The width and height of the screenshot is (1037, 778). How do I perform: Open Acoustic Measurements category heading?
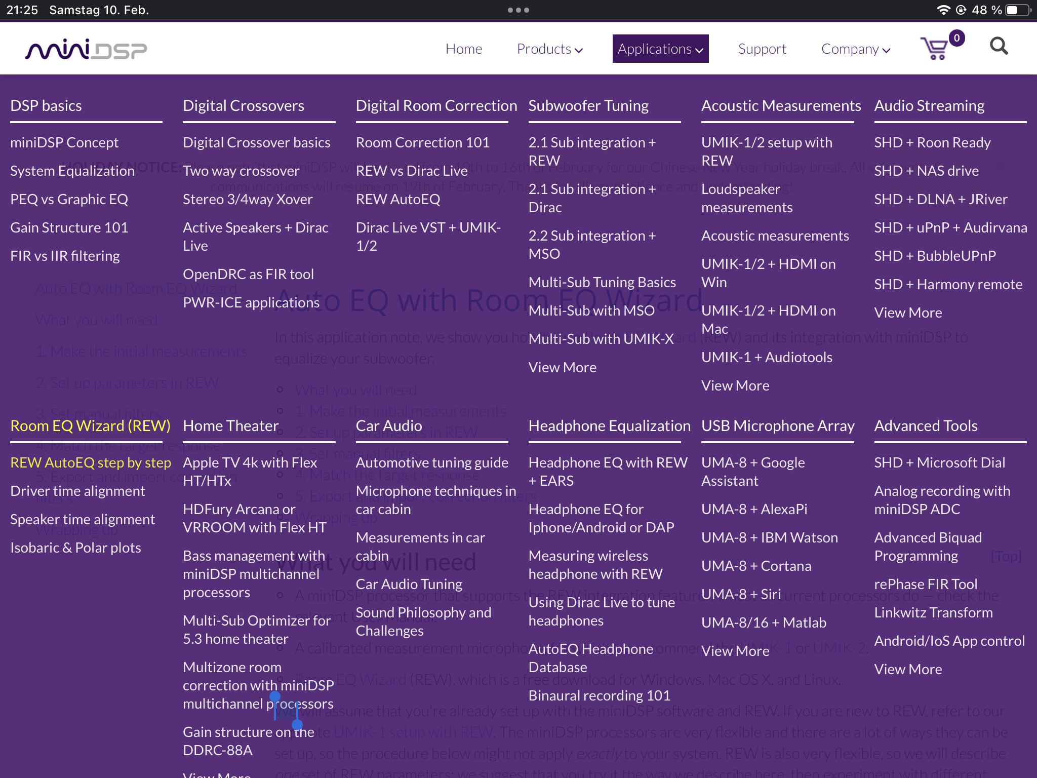(781, 105)
